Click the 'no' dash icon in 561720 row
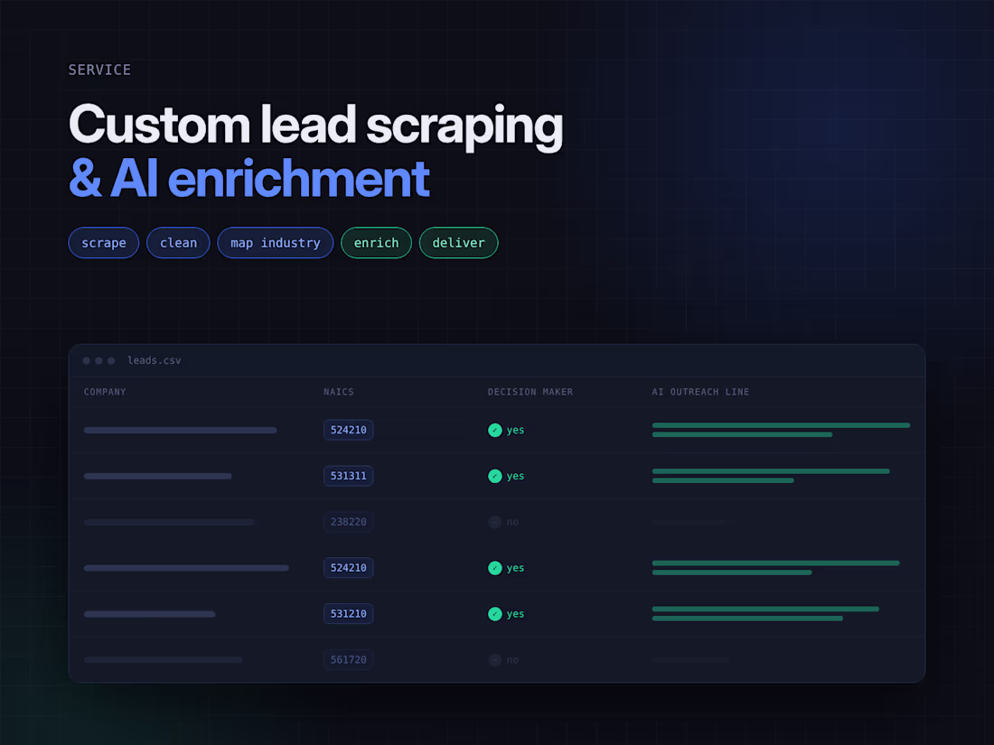The image size is (994, 745). click(x=495, y=660)
